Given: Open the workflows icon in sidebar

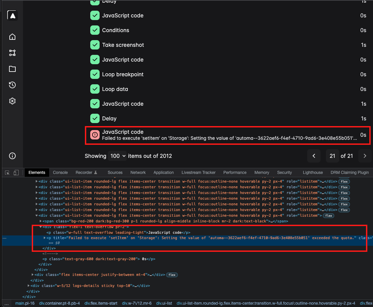Looking at the screenshot, I should [x=12, y=53].
